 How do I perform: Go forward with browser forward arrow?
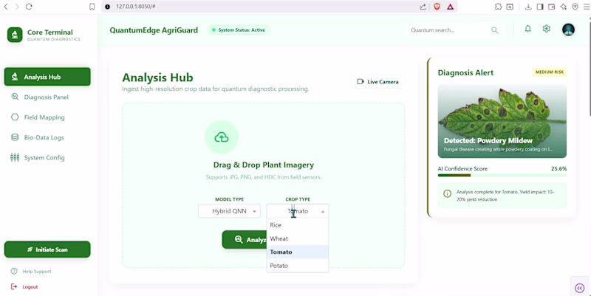click(17, 7)
